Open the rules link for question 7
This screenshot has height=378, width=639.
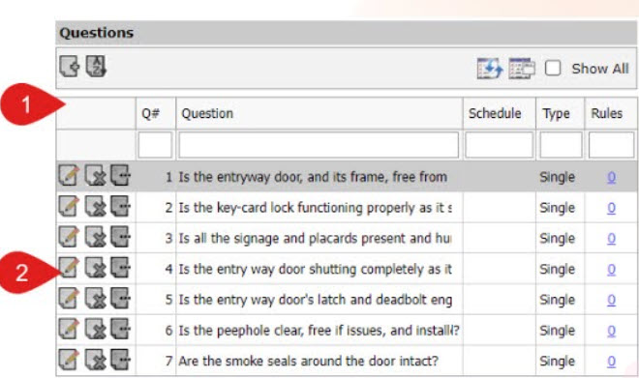click(x=611, y=361)
